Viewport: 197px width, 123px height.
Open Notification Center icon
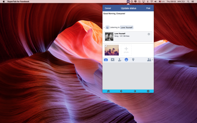pos(193,2)
